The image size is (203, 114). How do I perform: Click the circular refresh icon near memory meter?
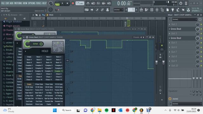tap(181, 3)
